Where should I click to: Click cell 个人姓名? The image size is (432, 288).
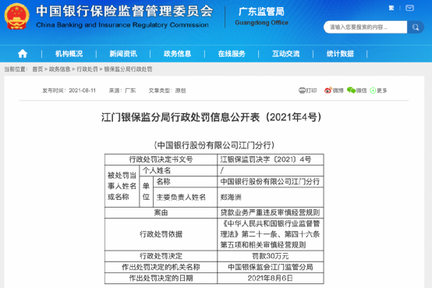coord(179,171)
